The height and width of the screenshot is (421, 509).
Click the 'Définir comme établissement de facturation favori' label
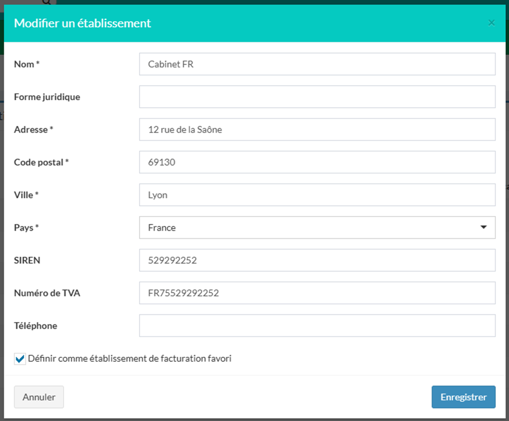[130, 358]
